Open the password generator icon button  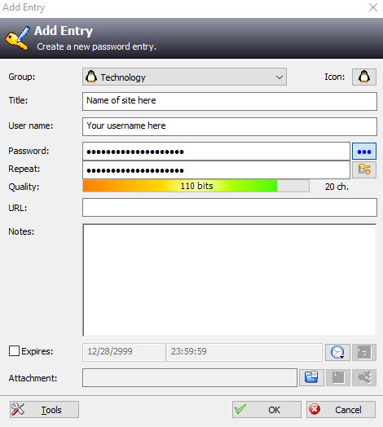364,169
